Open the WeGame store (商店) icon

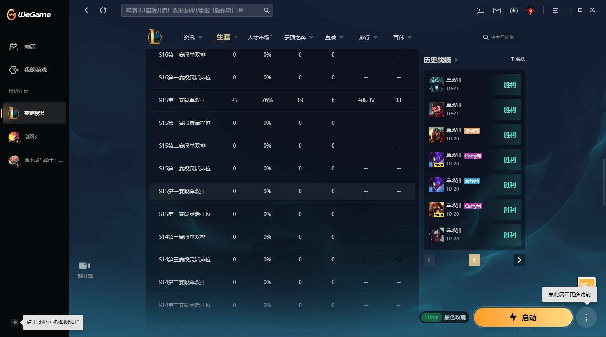click(x=14, y=46)
